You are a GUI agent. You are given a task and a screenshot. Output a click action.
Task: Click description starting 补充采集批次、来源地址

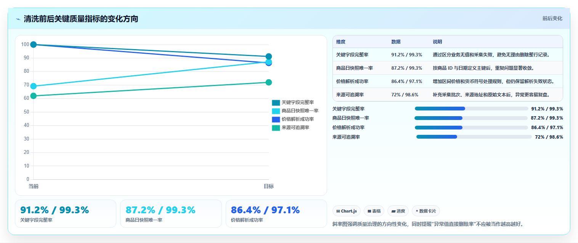(x=492, y=94)
